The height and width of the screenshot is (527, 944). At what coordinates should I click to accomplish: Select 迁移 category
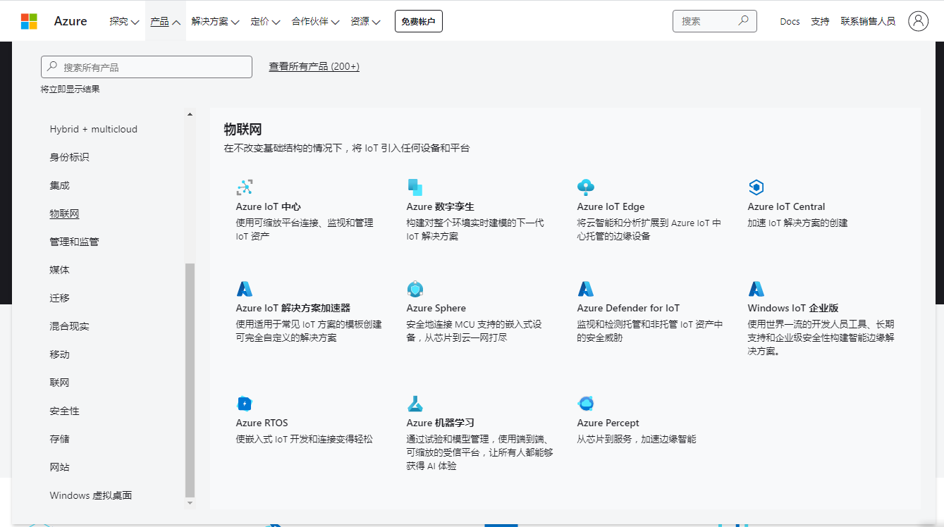pos(59,298)
